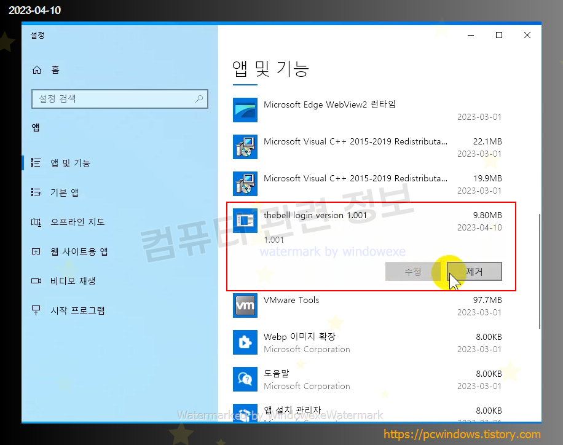
Task: Click the disabled 수정 modify button
Action: [413, 272]
